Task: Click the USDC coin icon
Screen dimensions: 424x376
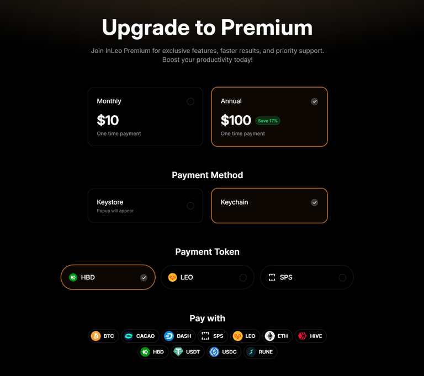Action: [214, 352]
